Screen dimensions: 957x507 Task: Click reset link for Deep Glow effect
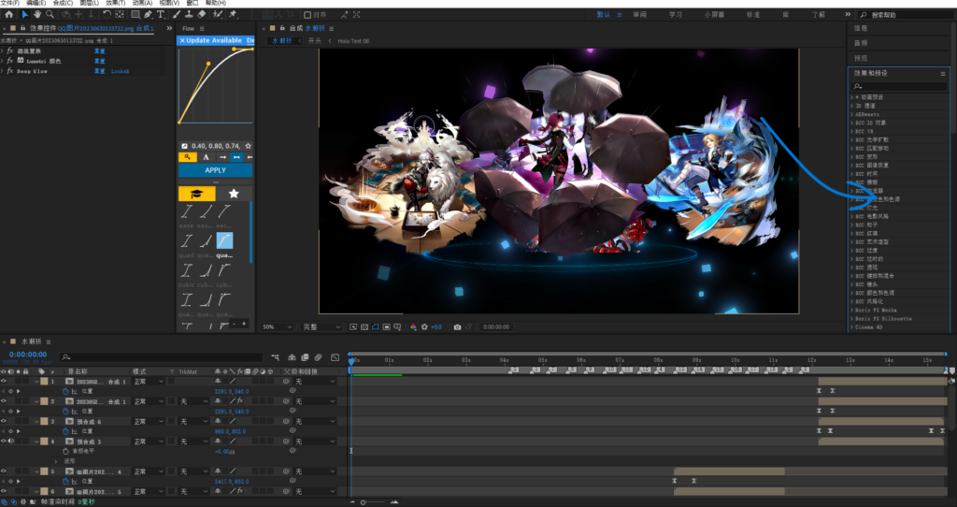(99, 71)
